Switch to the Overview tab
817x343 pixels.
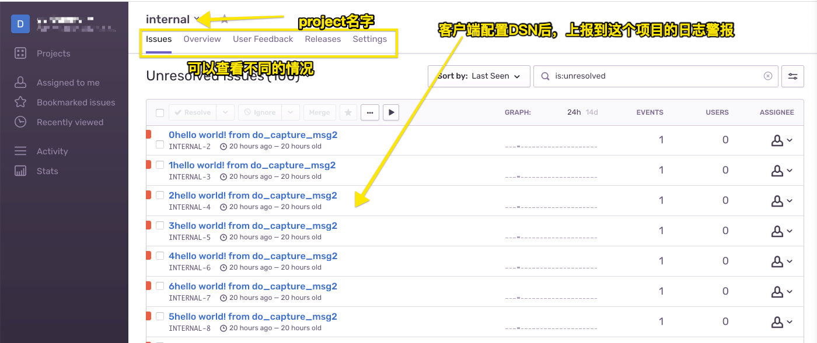point(202,39)
